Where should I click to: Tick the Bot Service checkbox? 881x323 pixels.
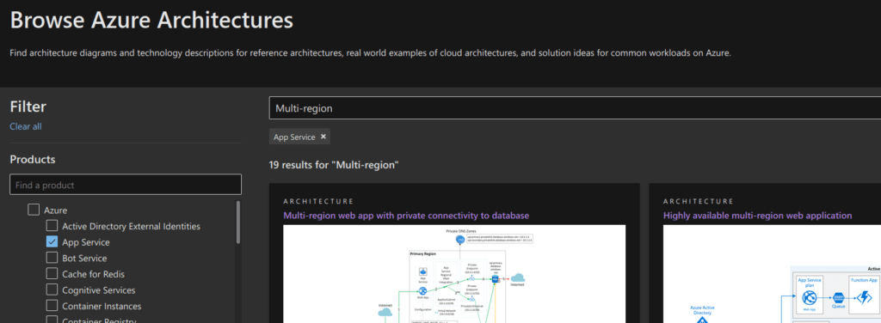(52, 258)
